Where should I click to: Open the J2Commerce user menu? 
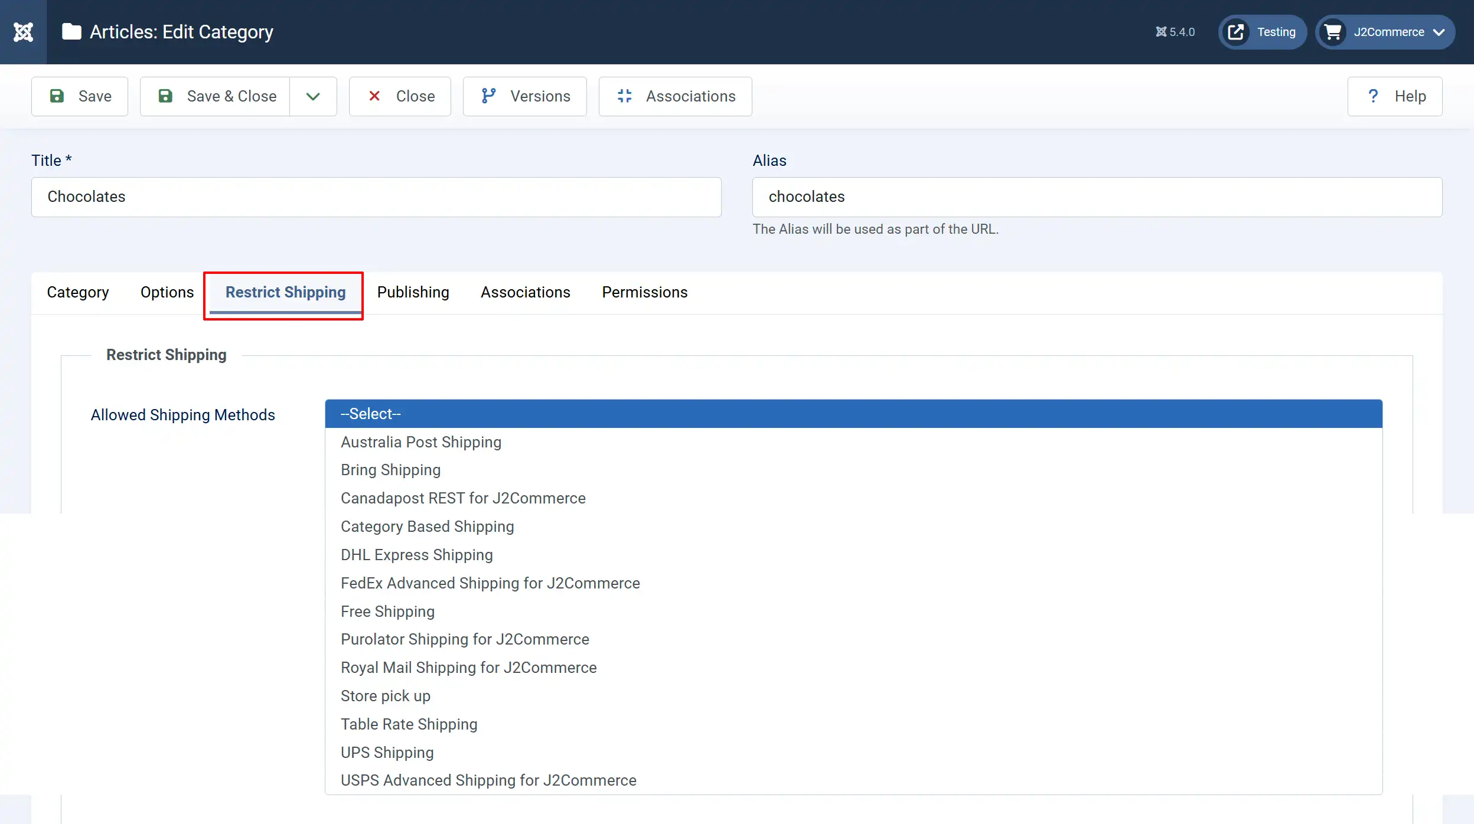[x=1385, y=32]
